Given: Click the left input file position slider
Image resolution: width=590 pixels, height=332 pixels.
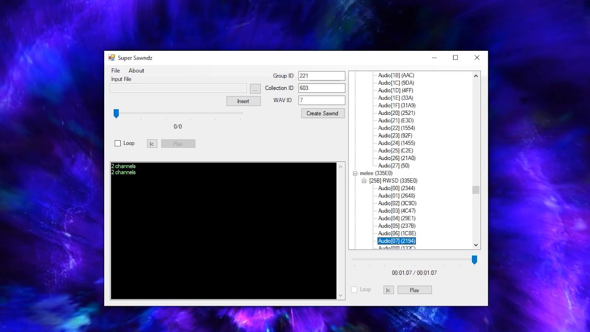Looking at the screenshot, I should pos(116,113).
